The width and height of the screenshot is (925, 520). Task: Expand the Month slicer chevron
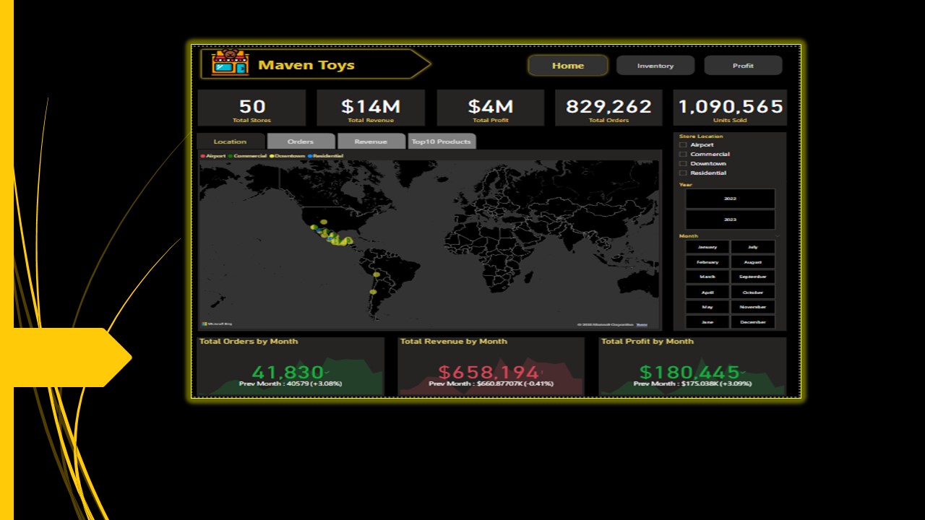coord(778,236)
